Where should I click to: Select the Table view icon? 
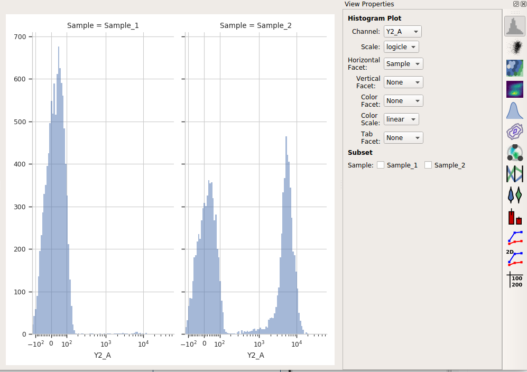pos(514,280)
